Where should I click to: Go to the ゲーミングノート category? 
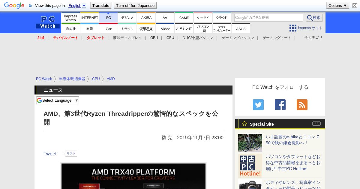pyautogui.click(x=277, y=38)
